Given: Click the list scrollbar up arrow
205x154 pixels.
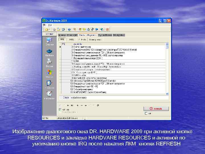Looking at the screenshot, I should point(167,44).
